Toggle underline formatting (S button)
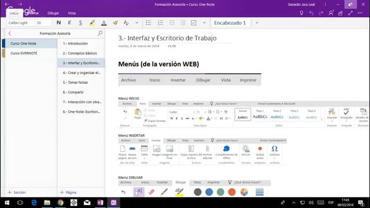This screenshot has width=370, height=208. click(80, 23)
